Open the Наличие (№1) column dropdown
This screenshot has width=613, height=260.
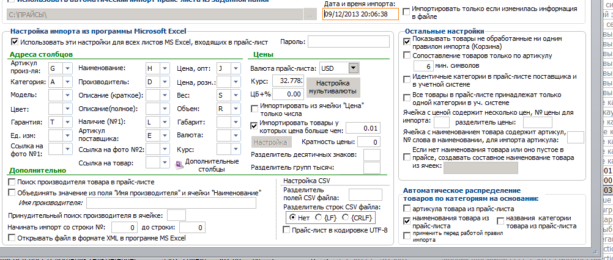pyautogui.click(x=165, y=122)
